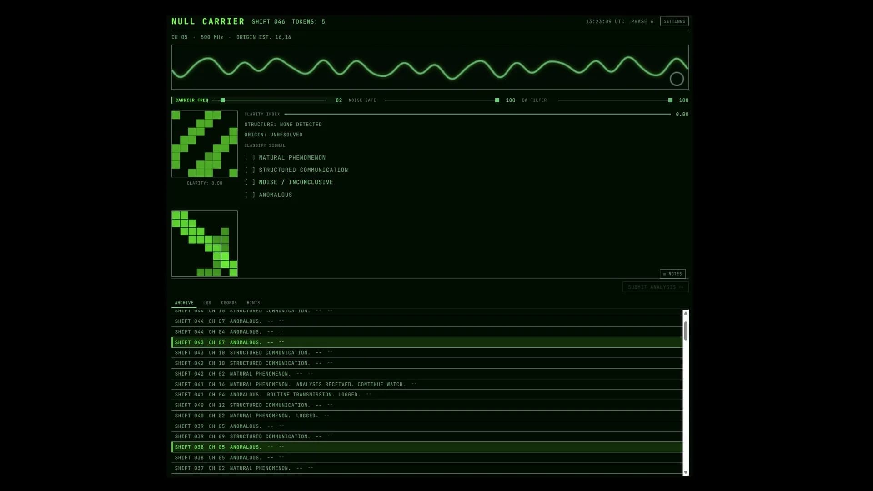873x491 pixels.
Task: Select row Shift 041 CH 14 Natural Phenomenon
Action: click(x=427, y=384)
